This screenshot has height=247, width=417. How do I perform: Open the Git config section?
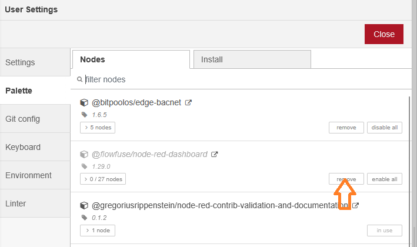click(x=23, y=119)
